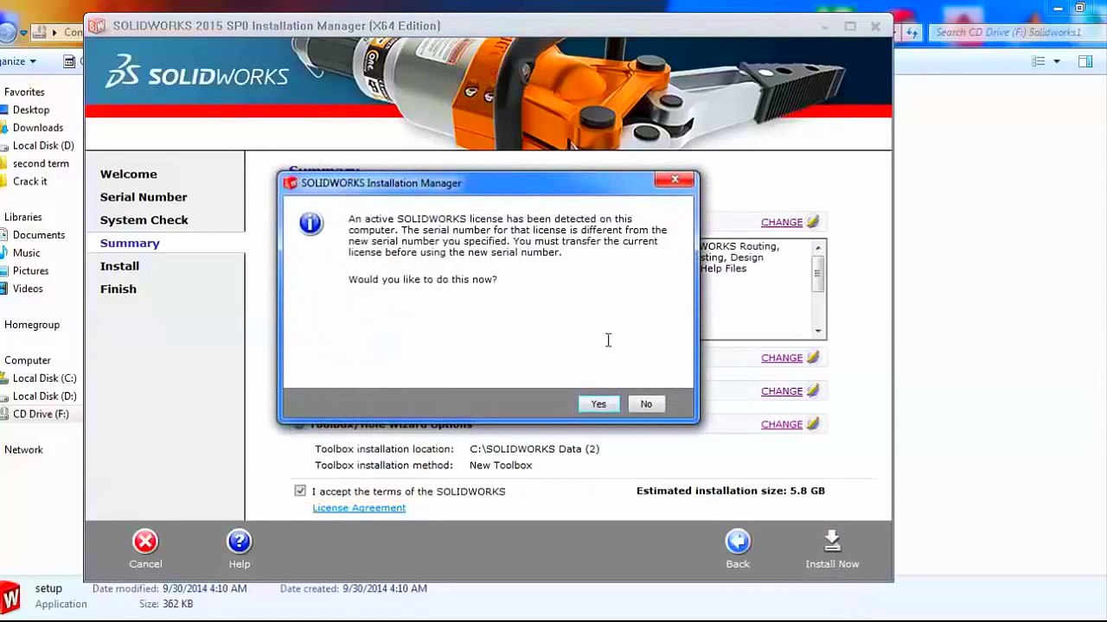This screenshot has width=1107, height=622.
Task: Select the Welcome step in installer sidebar
Action: (x=129, y=175)
